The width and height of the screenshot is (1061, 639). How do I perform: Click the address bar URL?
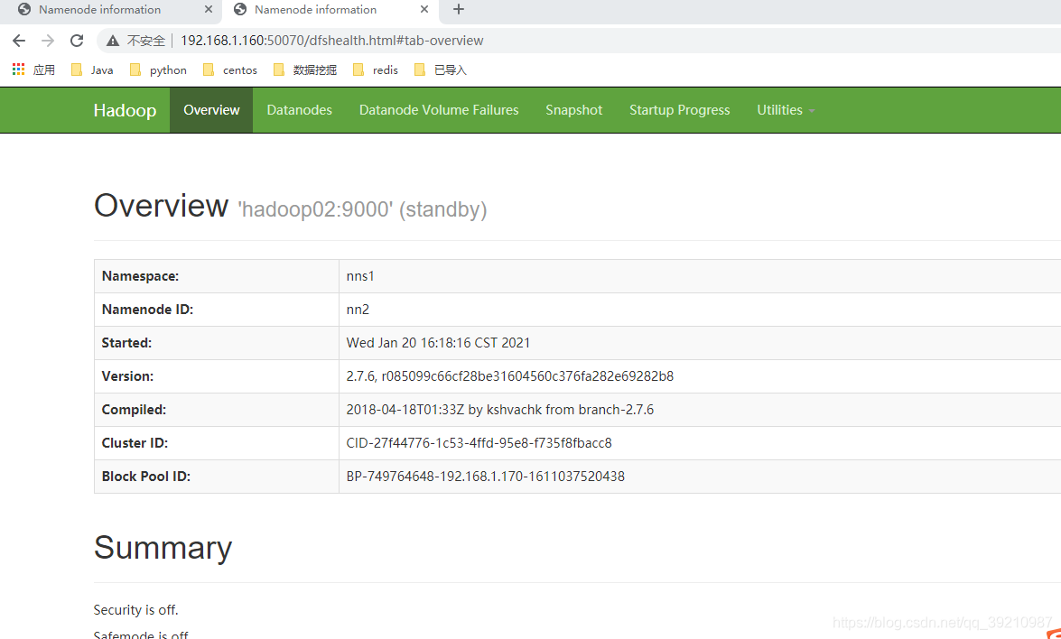(x=331, y=41)
